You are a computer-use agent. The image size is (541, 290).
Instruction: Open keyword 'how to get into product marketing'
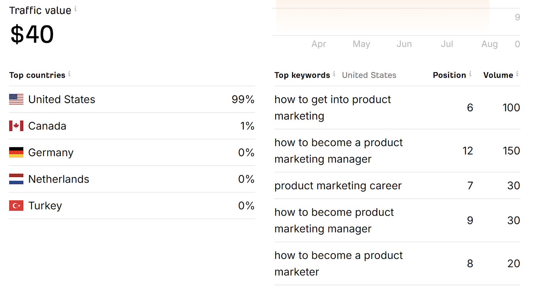(x=332, y=107)
